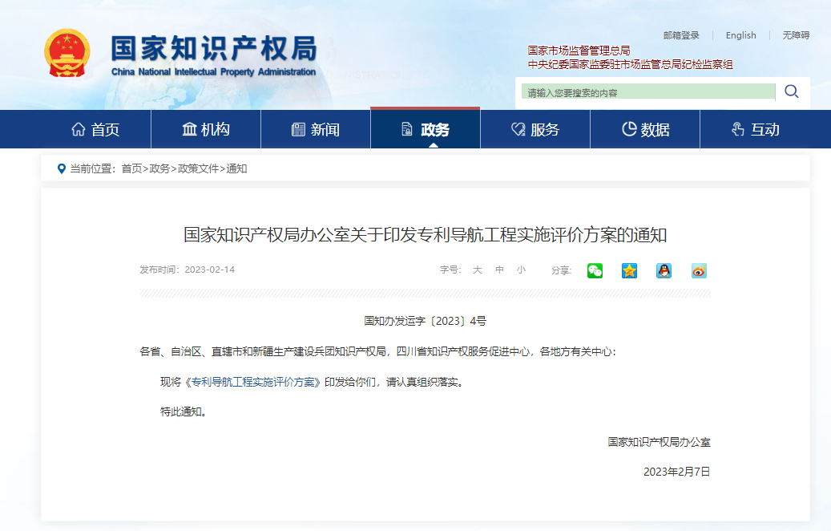Screen dimensions: 831x531
Task: Open the 政务 navigation tab
Action: (x=425, y=129)
